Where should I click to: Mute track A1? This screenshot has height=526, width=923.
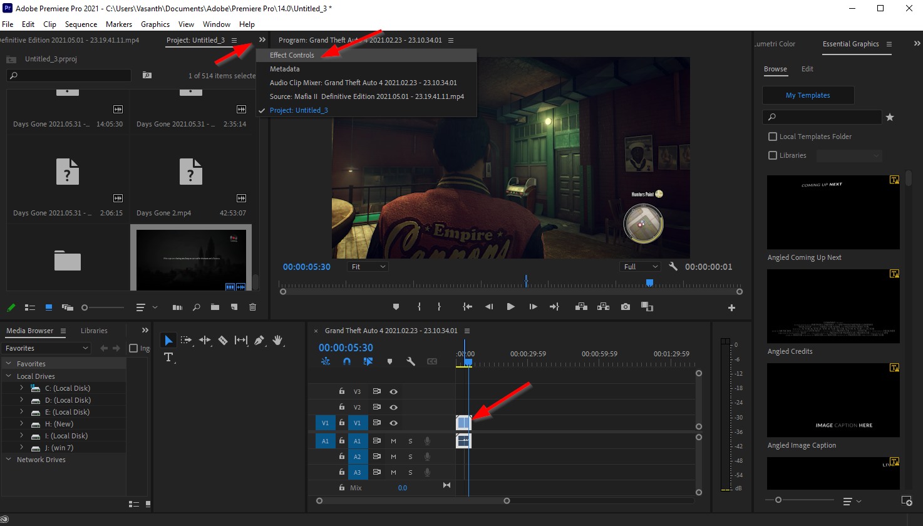393,441
